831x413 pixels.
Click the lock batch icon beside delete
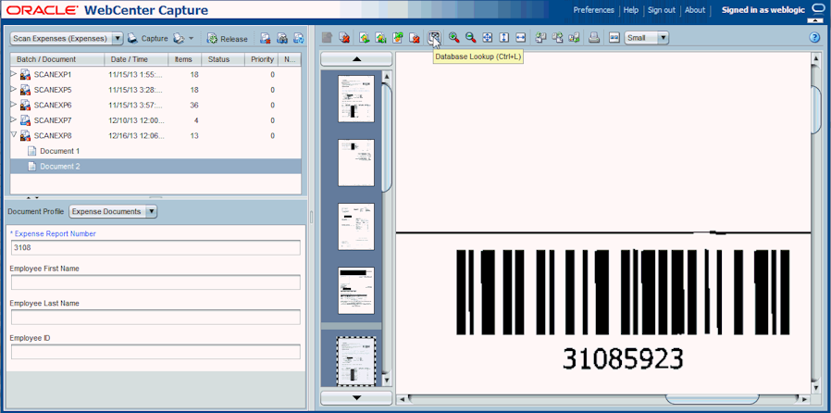click(x=282, y=39)
